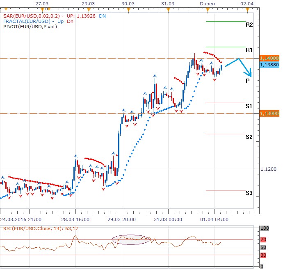Select the orange 1,13000 price level tag

tap(270, 113)
